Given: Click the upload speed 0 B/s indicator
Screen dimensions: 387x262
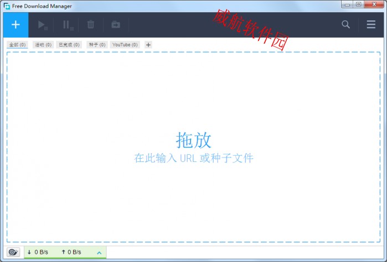Looking at the screenshot, I should 71,252.
